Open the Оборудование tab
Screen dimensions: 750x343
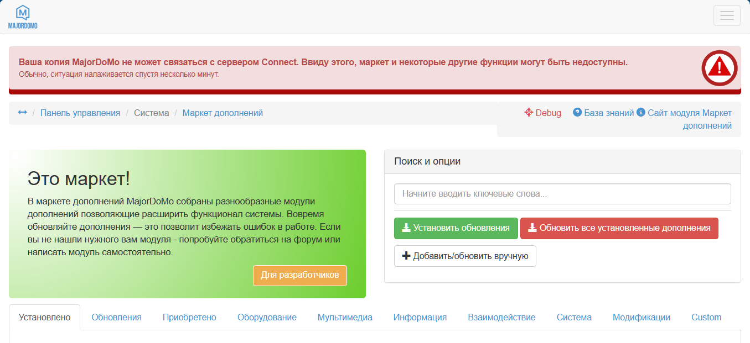267,317
